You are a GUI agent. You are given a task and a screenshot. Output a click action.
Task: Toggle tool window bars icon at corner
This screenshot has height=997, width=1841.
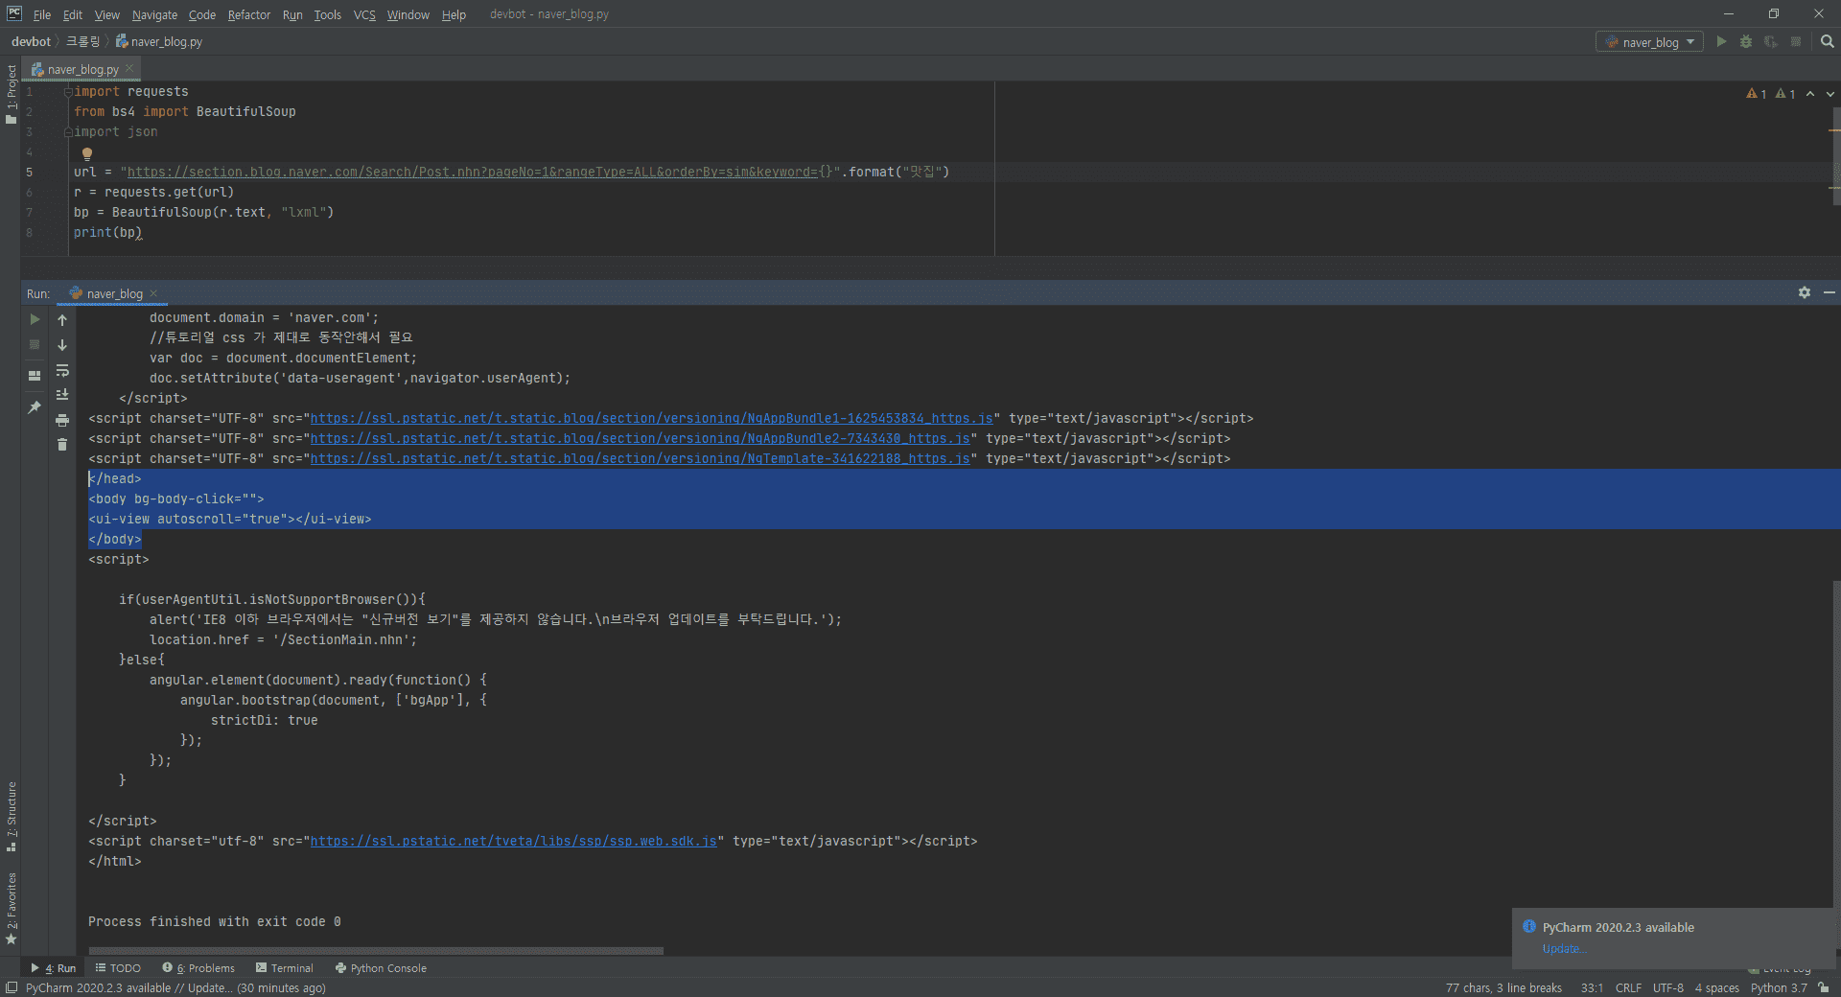coord(12,987)
